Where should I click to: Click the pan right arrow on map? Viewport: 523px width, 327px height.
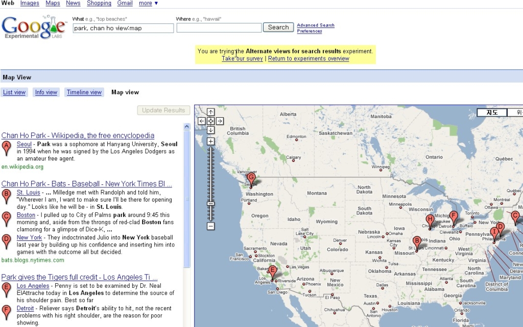[x=220, y=121]
